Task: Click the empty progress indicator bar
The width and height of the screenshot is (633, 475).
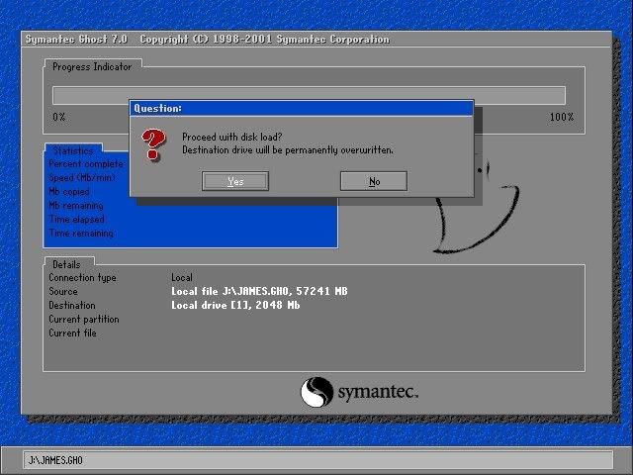Action: (x=309, y=96)
